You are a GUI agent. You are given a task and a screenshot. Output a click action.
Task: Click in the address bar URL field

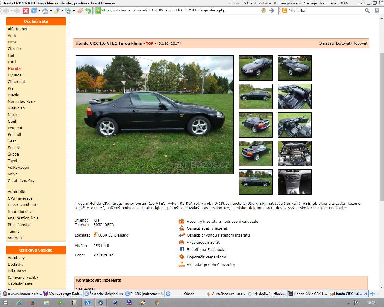(180, 10)
